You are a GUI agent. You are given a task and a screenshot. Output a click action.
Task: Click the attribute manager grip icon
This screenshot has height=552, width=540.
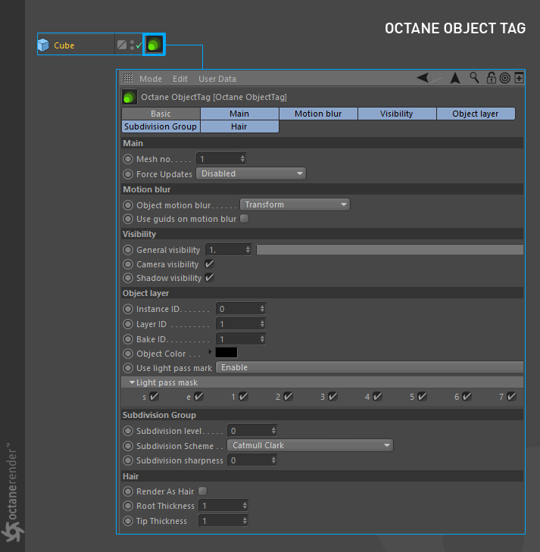pyautogui.click(x=128, y=78)
